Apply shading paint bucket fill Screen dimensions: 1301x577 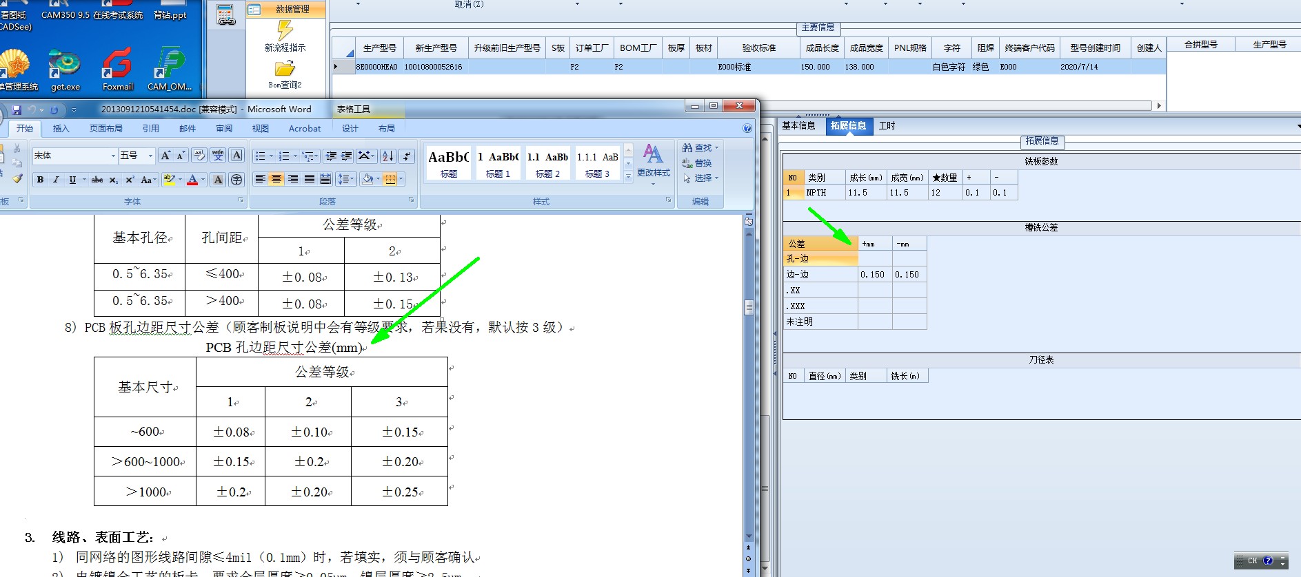pyautogui.click(x=367, y=180)
